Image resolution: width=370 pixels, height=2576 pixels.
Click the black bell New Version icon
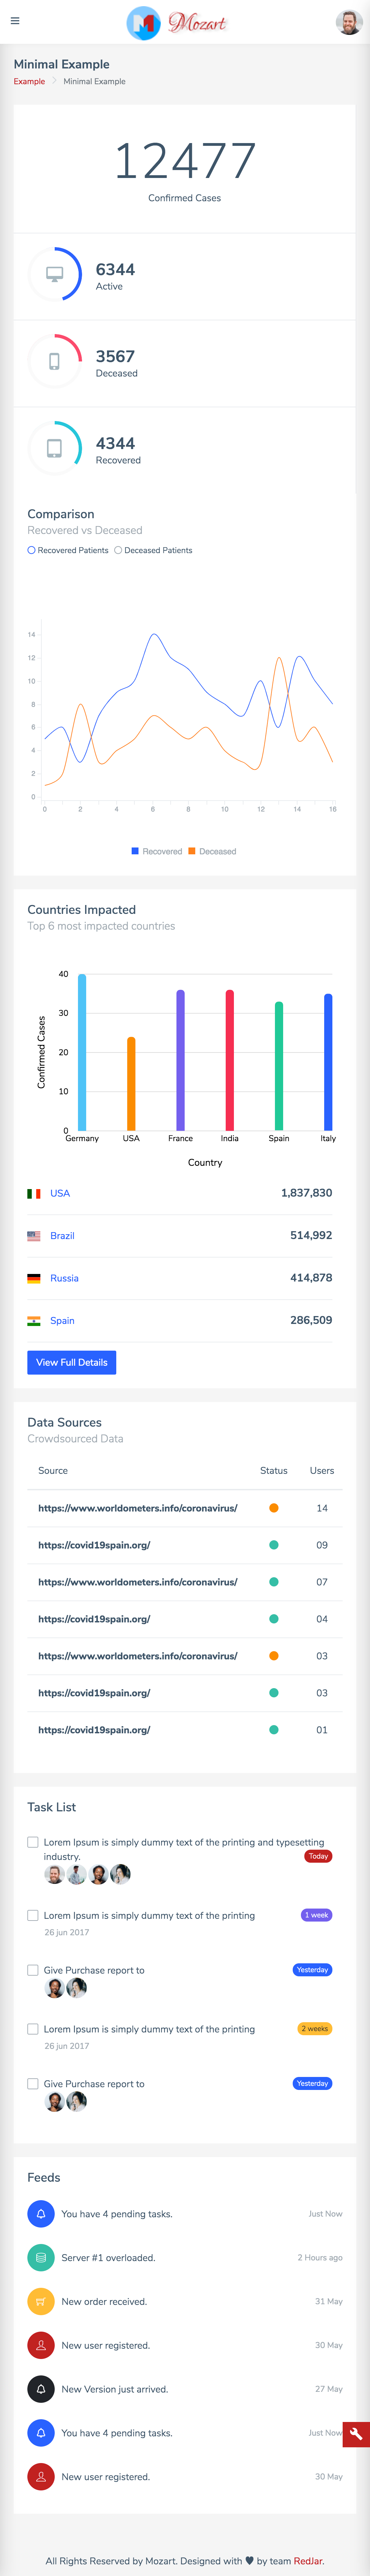tap(41, 2389)
